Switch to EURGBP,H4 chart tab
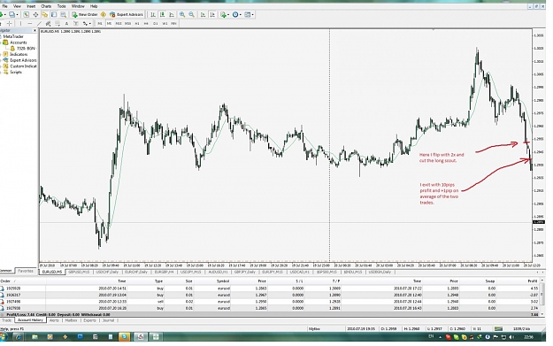The image size is (553, 346). pyautogui.click(x=164, y=272)
